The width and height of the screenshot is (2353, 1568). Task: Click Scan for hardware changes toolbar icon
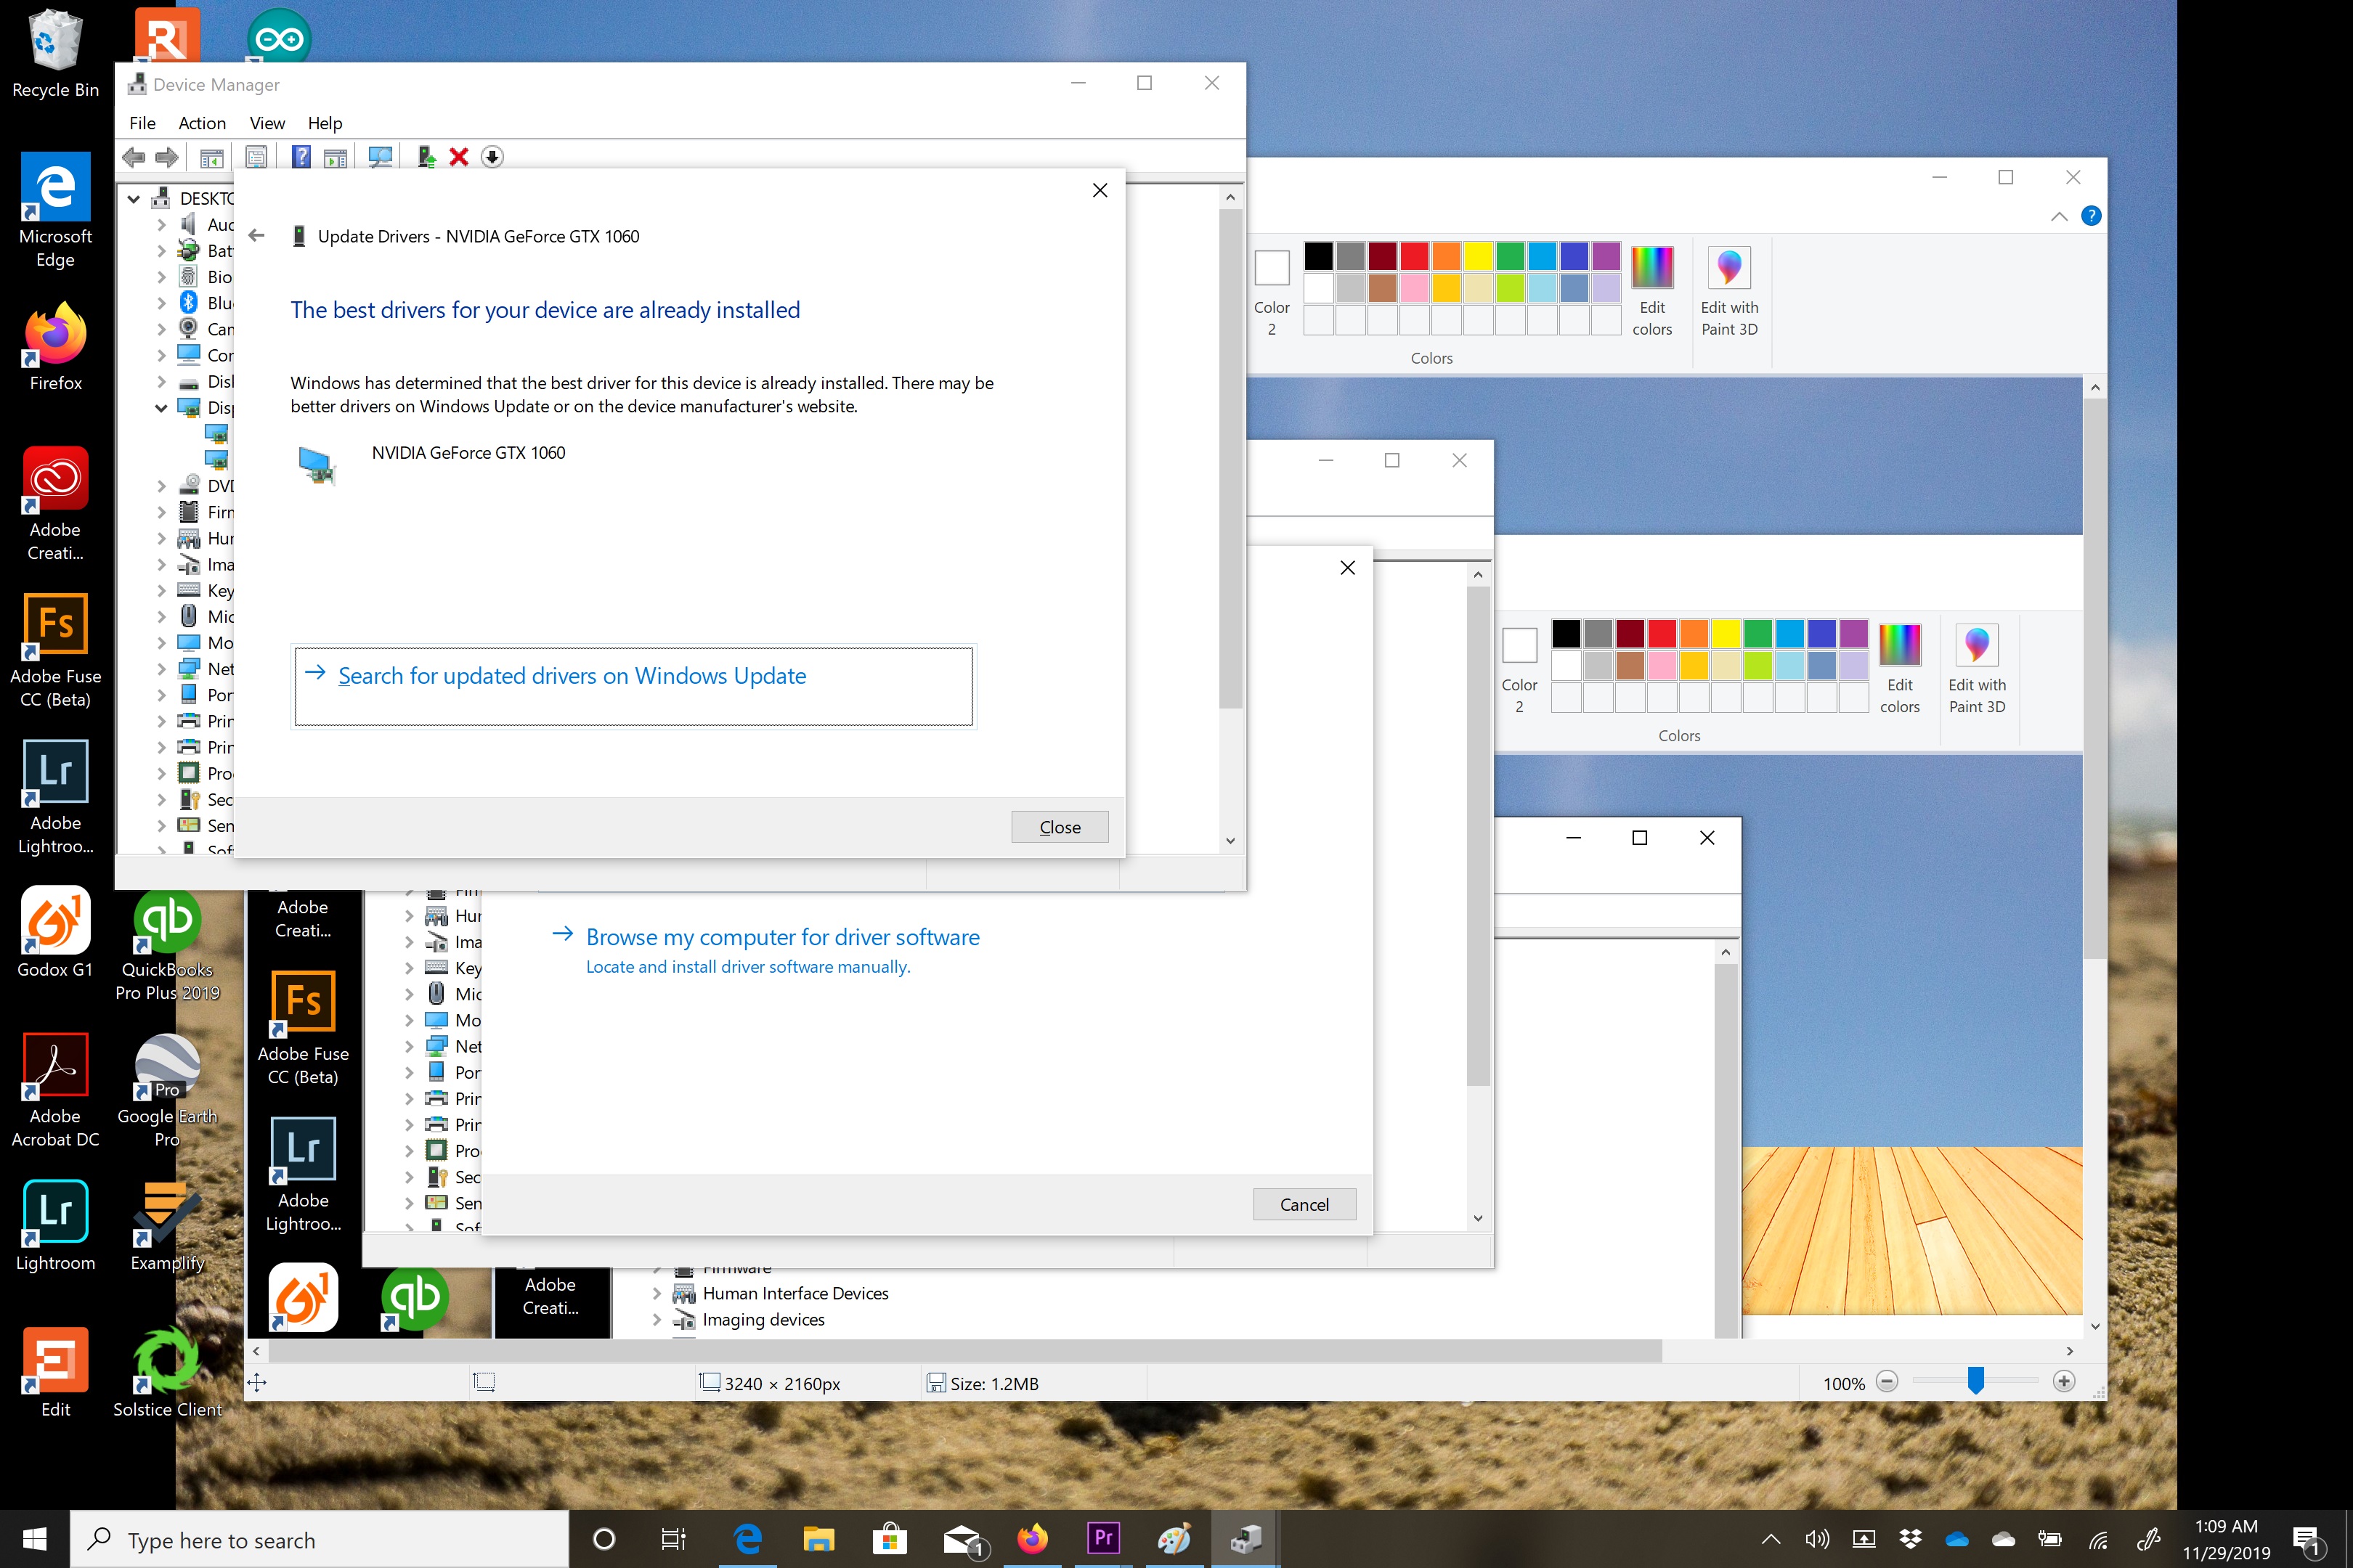coord(380,157)
